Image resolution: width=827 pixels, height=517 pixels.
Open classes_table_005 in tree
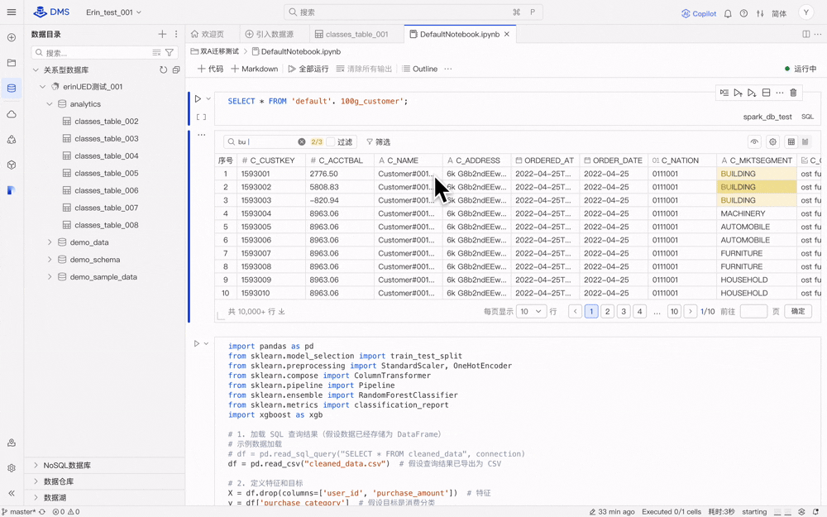click(106, 173)
